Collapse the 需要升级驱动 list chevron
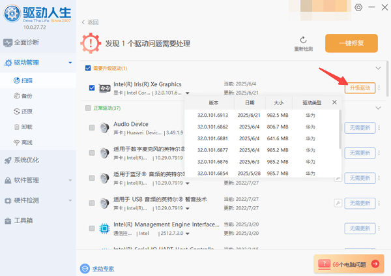The image size is (391, 276). pos(378,68)
